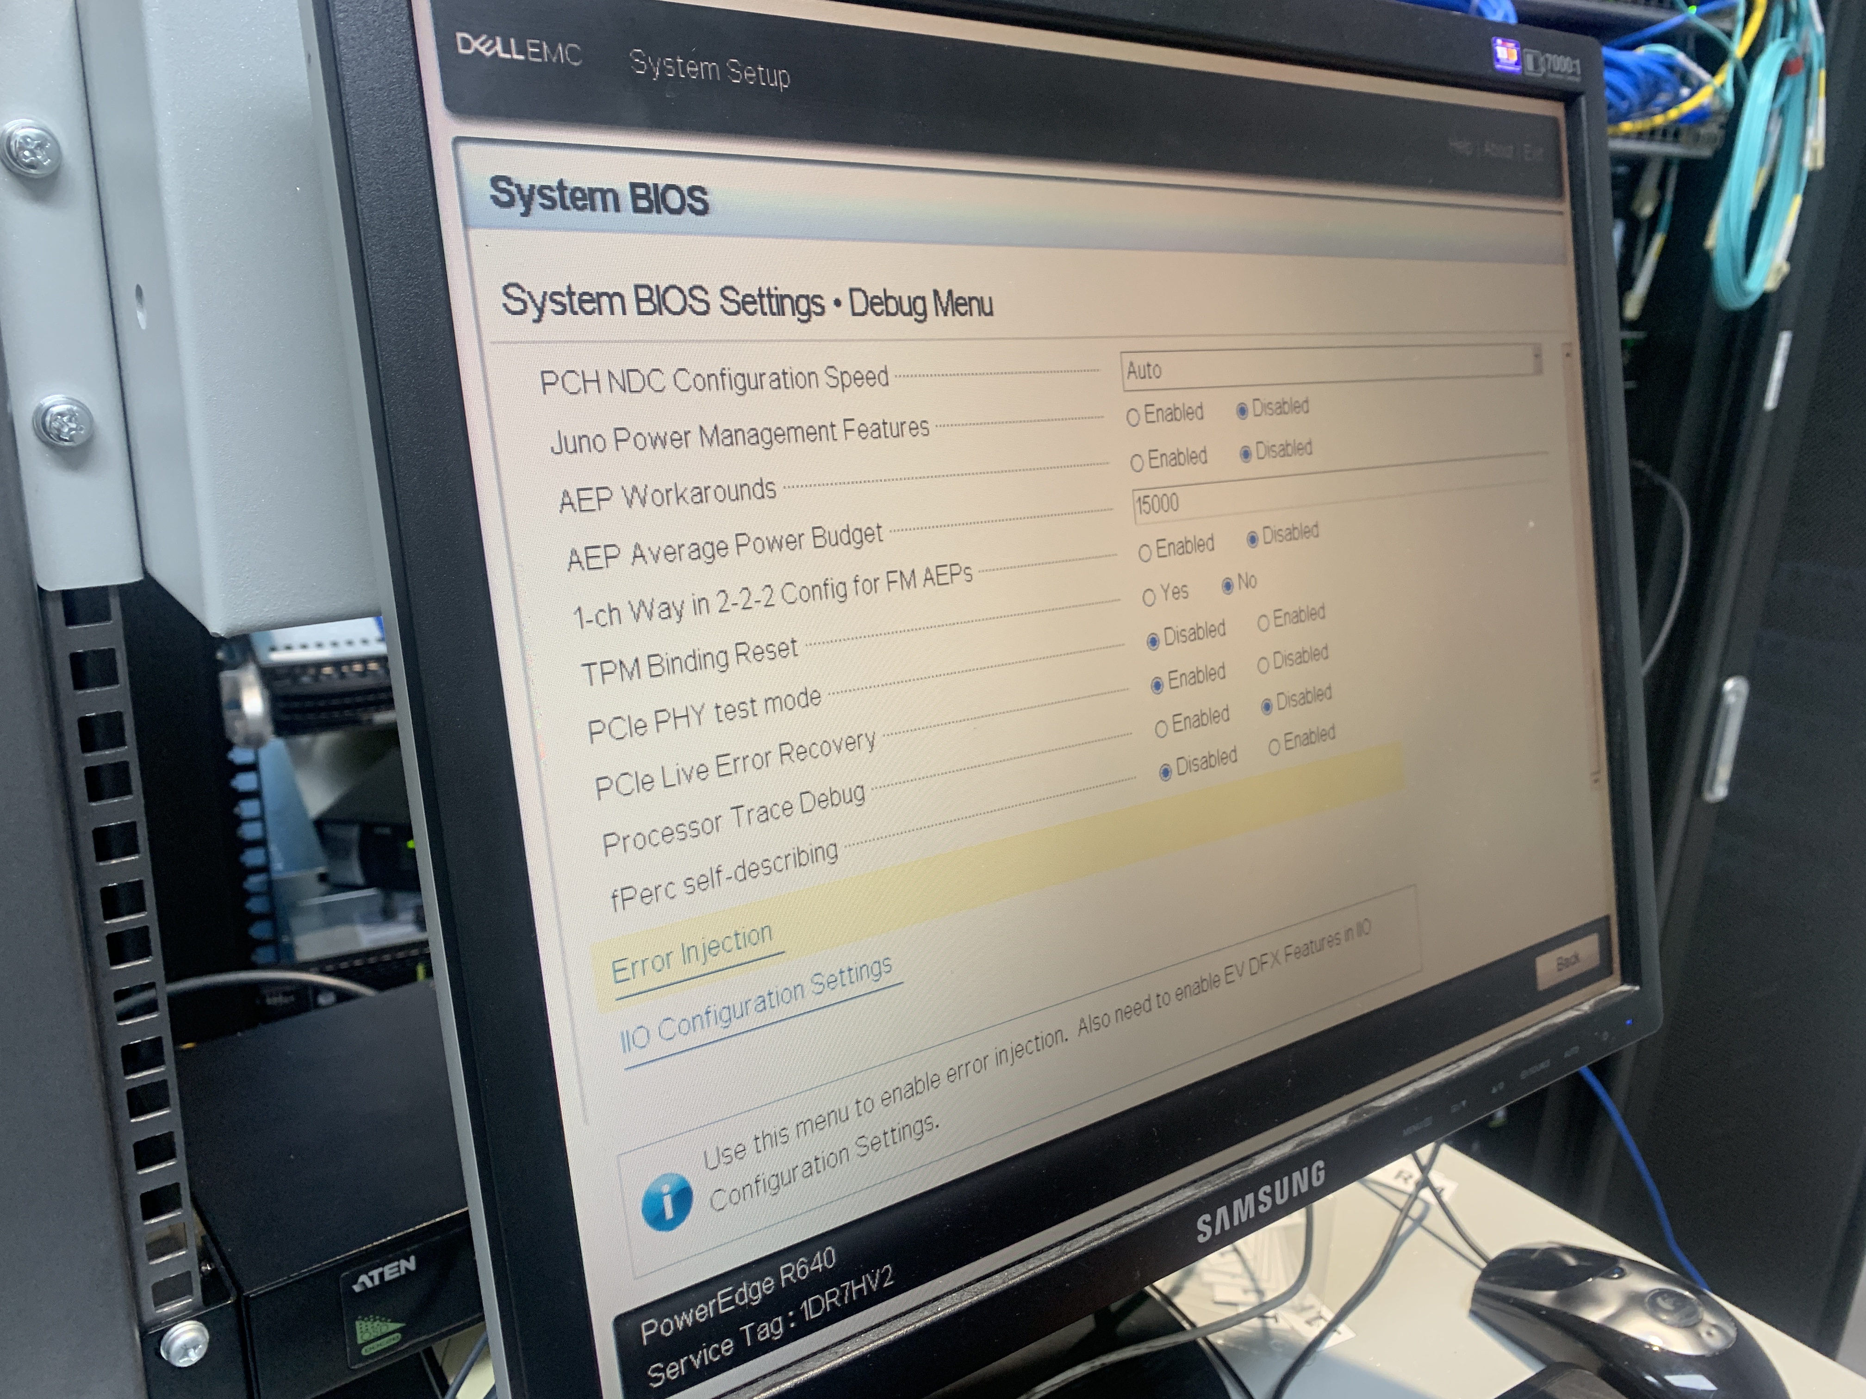Click the Help link in header
The width and height of the screenshot is (1866, 1399).
[x=1460, y=147]
